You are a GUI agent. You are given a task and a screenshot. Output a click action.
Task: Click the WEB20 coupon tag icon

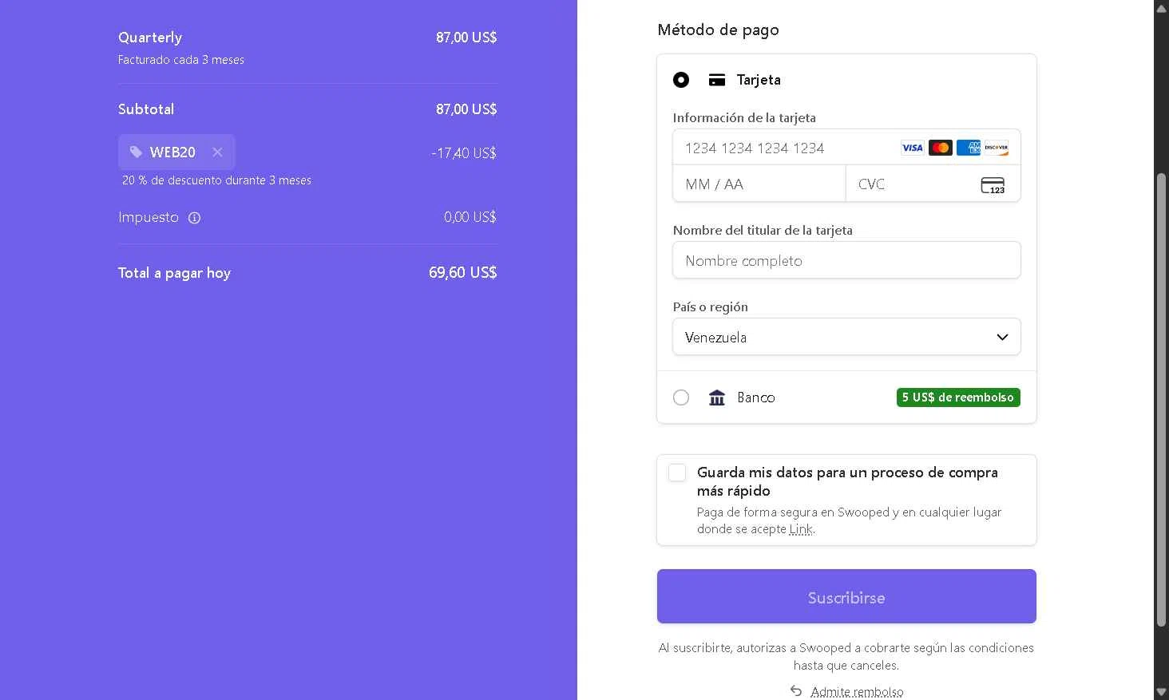pyautogui.click(x=136, y=152)
